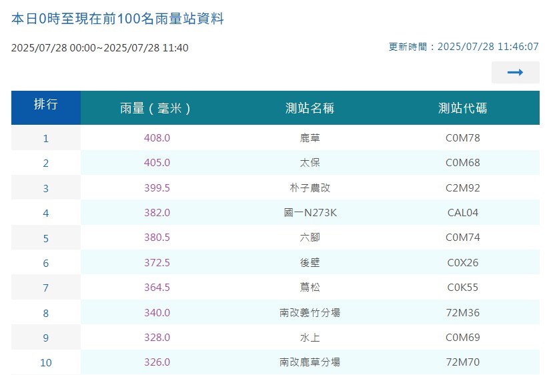
Task: Click the 排行 column header
Action: click(x=45, y=105)
